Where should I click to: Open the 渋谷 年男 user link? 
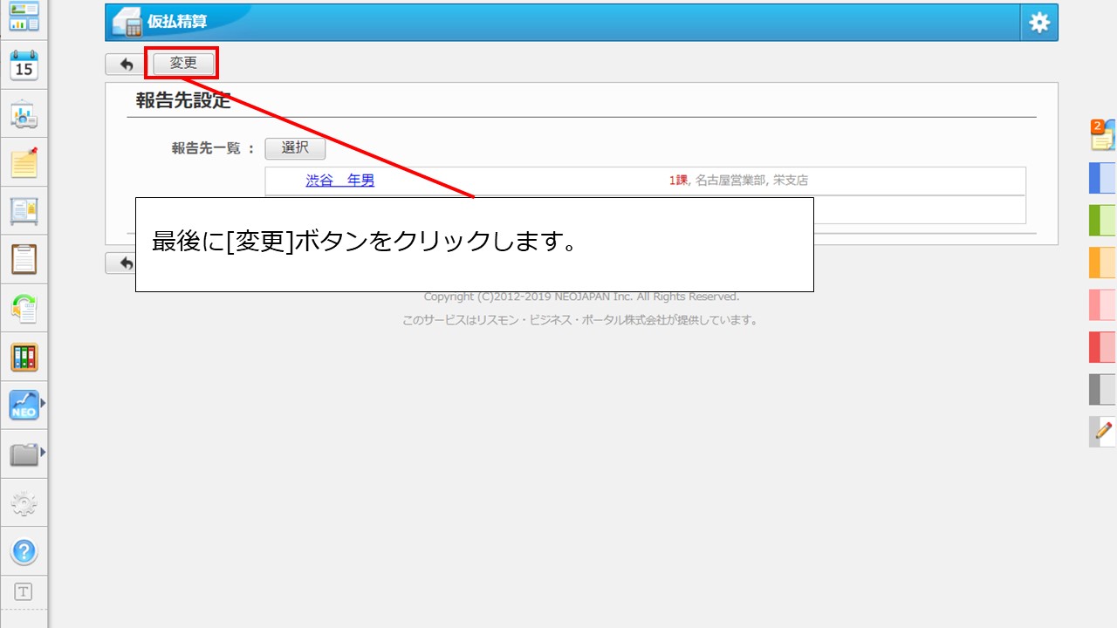[339, 181]
